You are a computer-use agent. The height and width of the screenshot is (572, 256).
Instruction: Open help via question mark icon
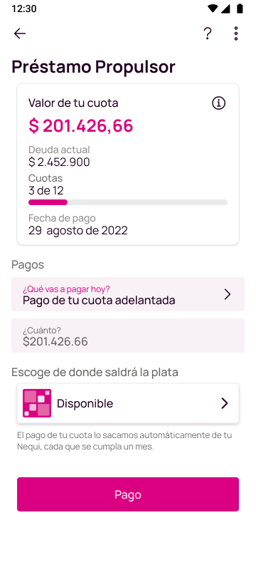click(x=207, y=33)
